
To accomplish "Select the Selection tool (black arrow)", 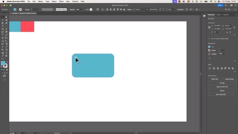I will tap(3, 17).
